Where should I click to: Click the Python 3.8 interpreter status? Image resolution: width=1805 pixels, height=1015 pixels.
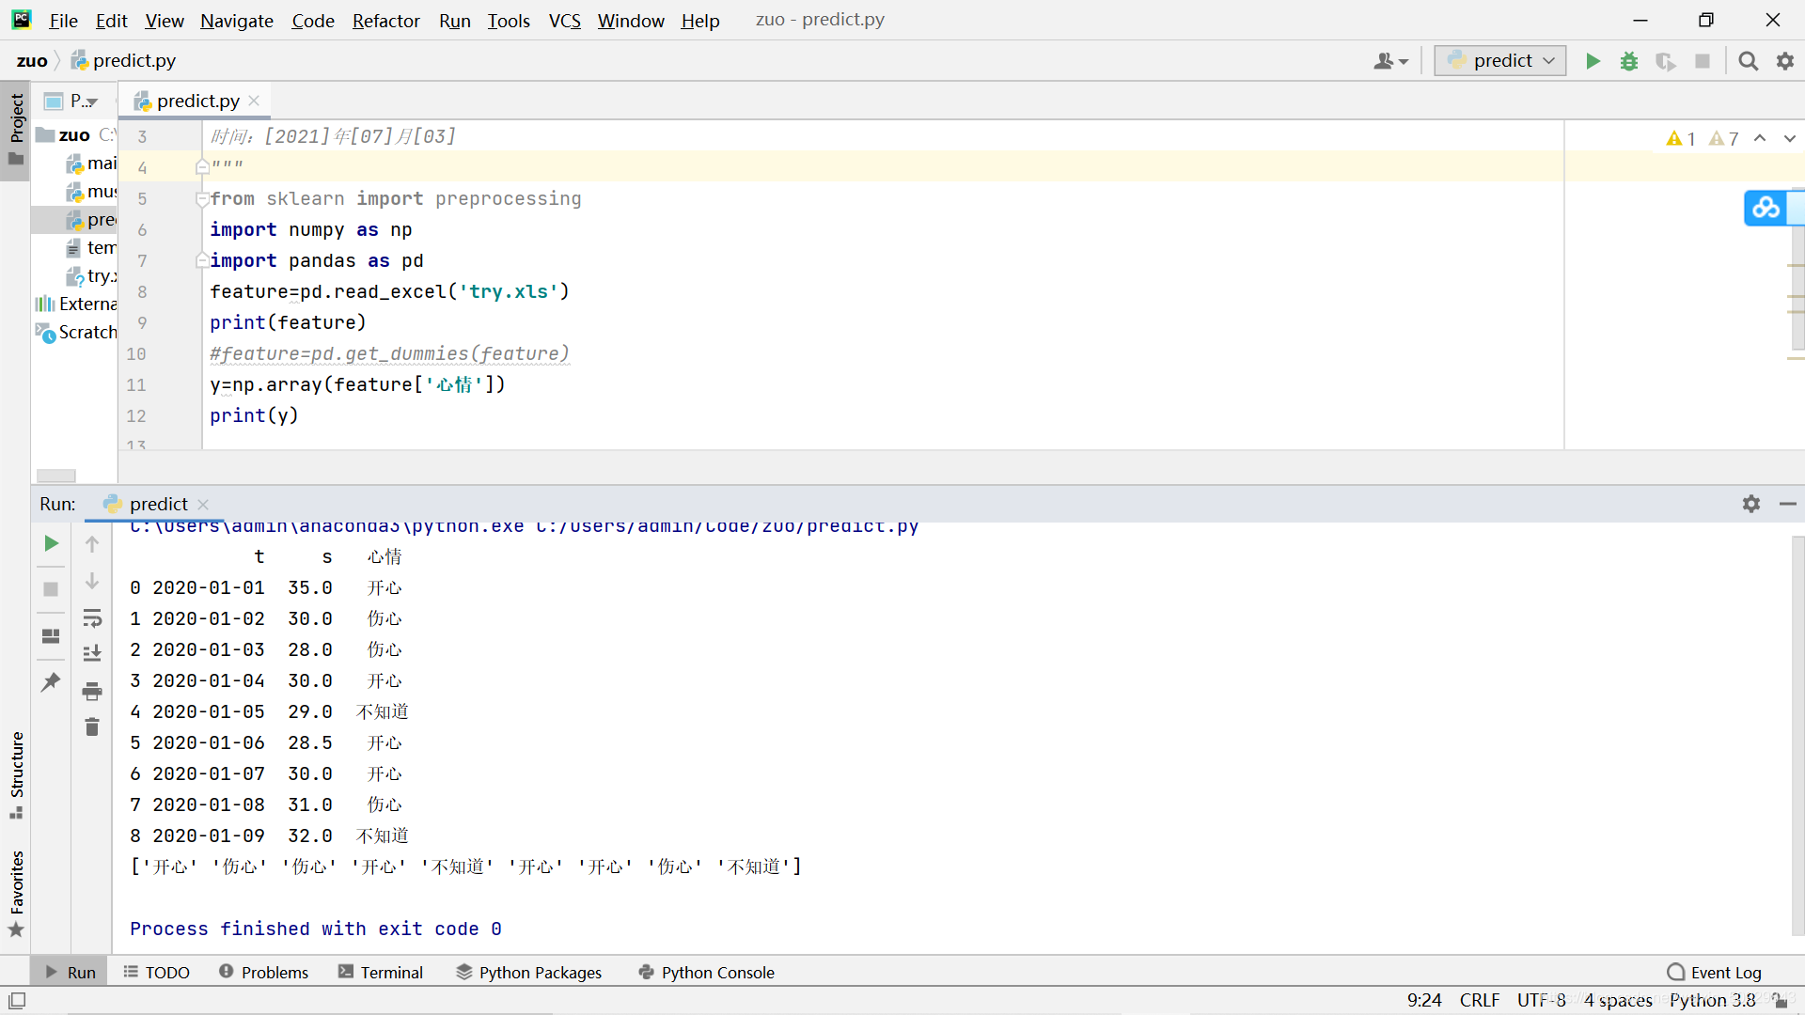point(1712,1000)
